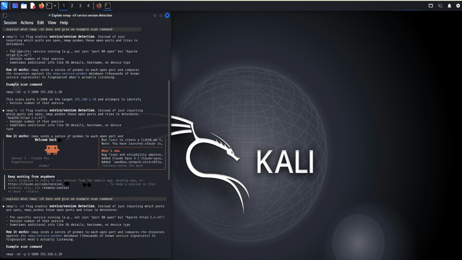Open the Session menu
The width and height of the screenshot is (462, 260).
10,23
